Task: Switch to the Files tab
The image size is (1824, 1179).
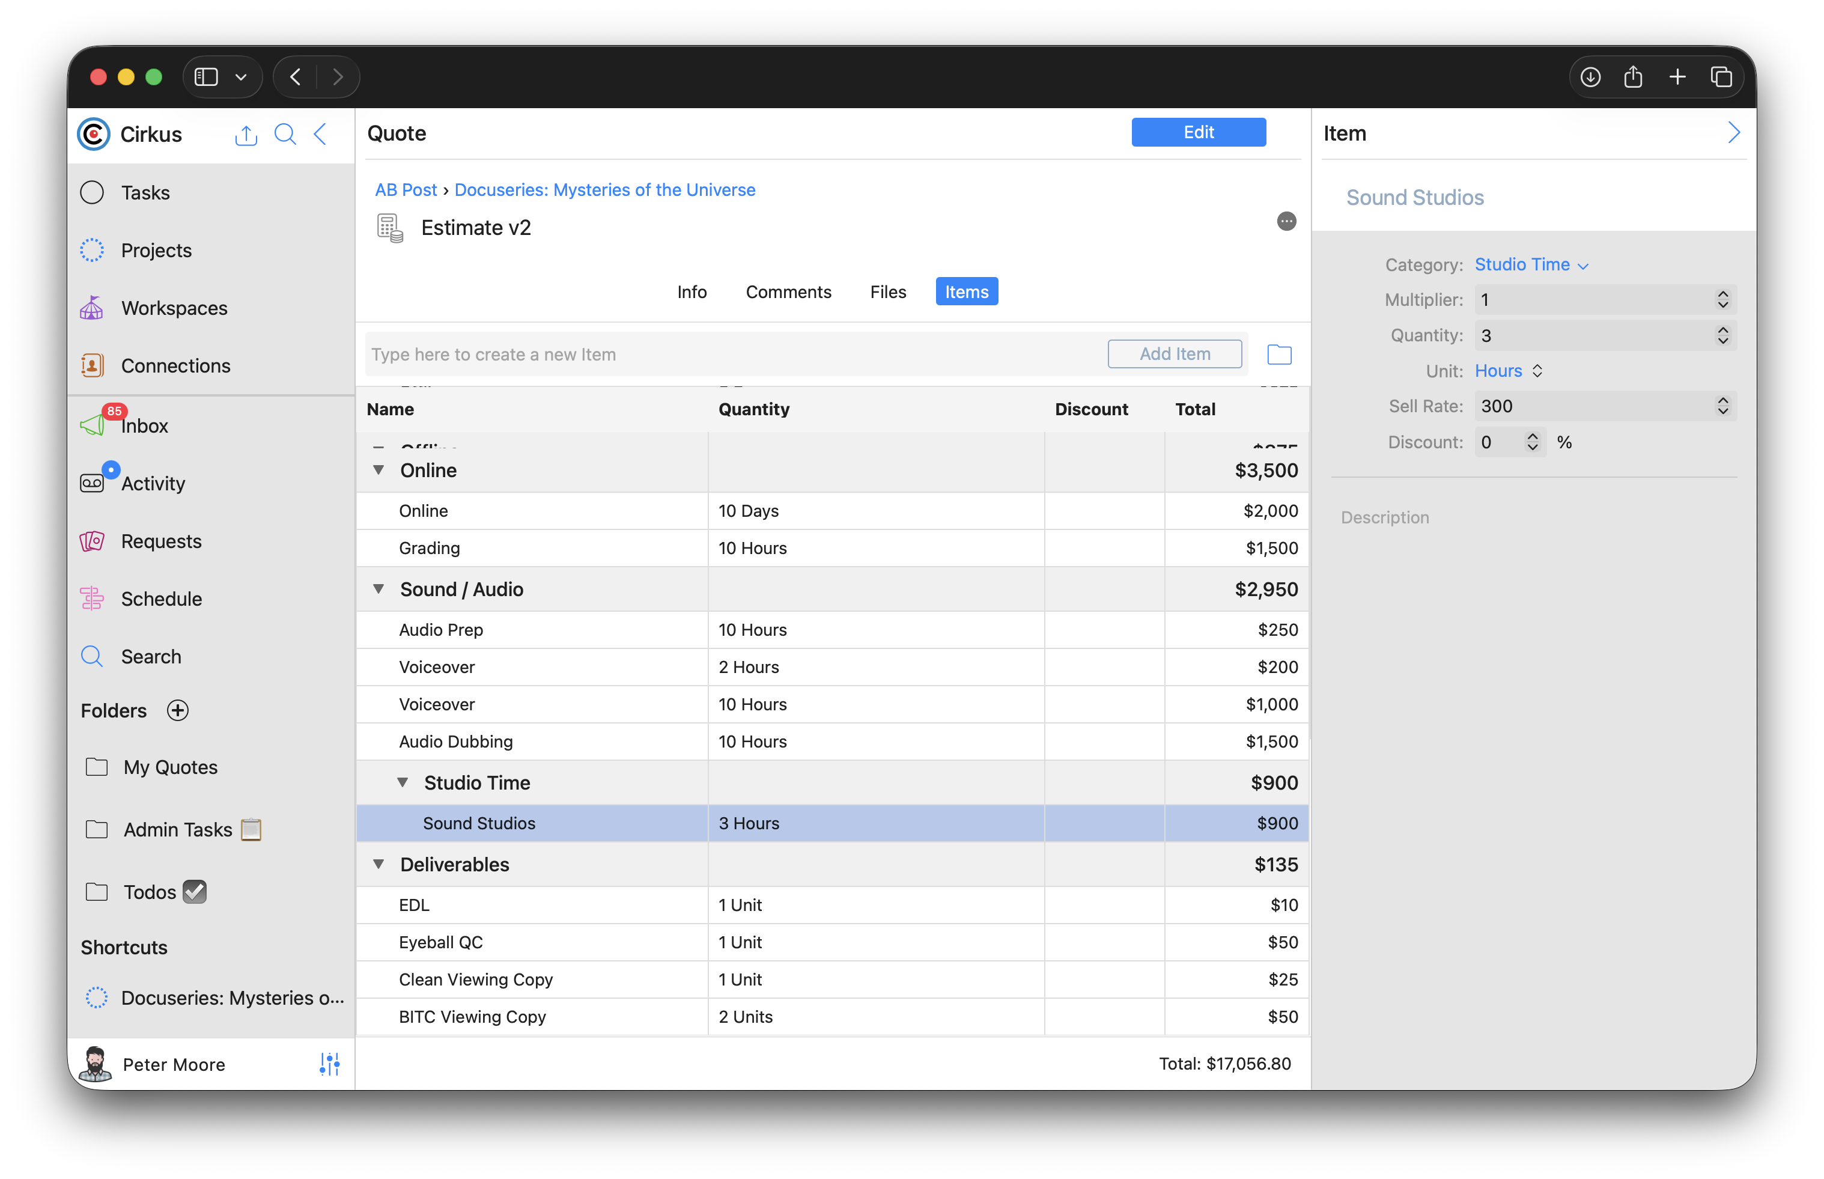Action: click(887, 291)
